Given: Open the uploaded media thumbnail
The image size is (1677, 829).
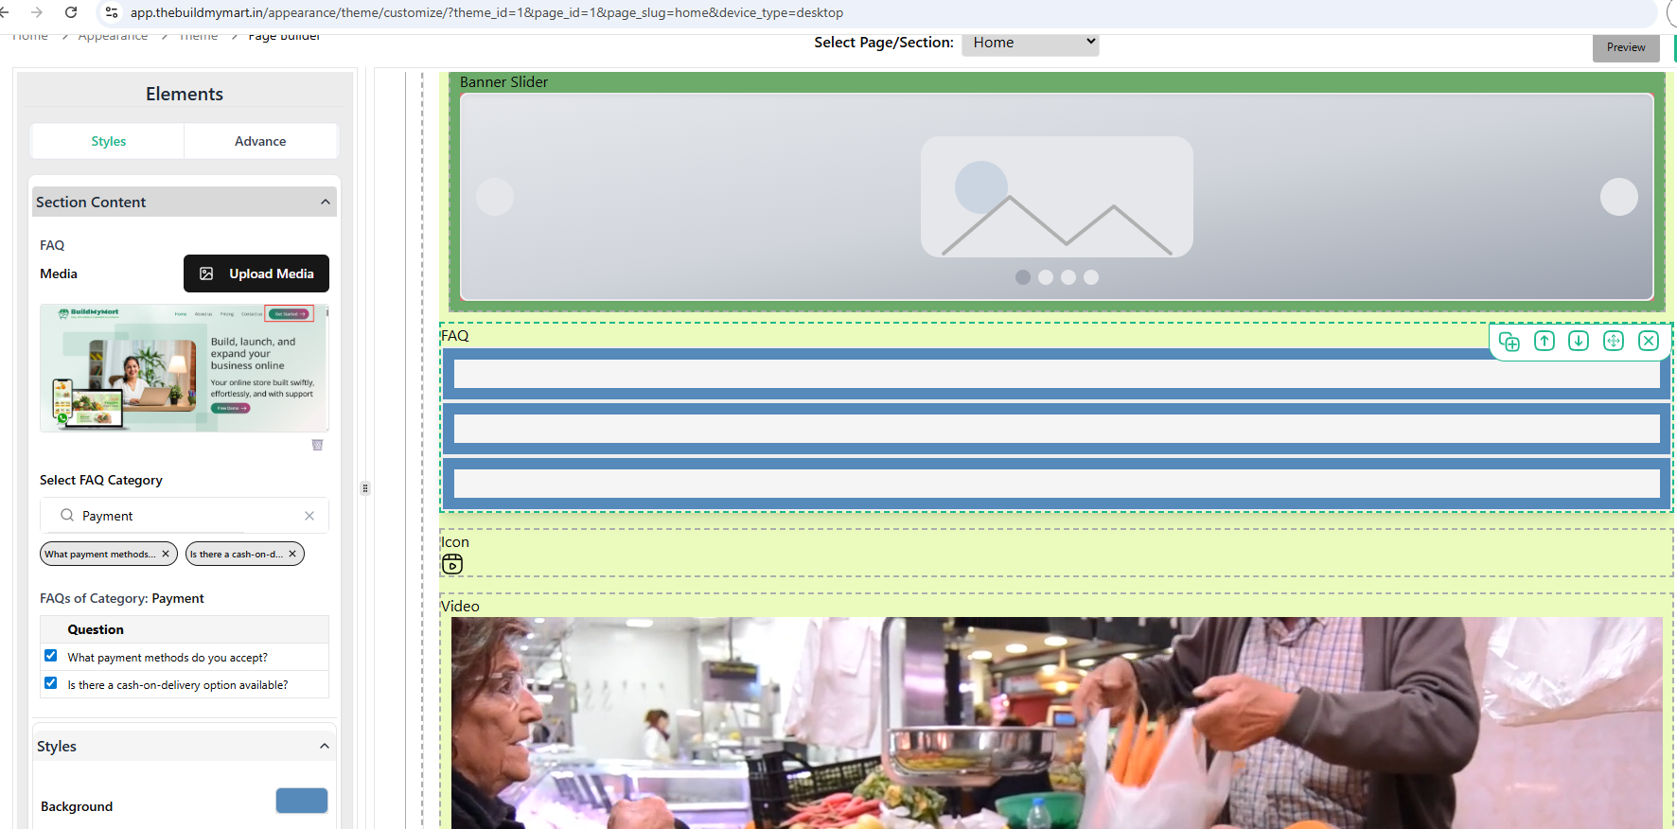Looking at the screenshot, I should pyautogui.click(x=185, y=368).
